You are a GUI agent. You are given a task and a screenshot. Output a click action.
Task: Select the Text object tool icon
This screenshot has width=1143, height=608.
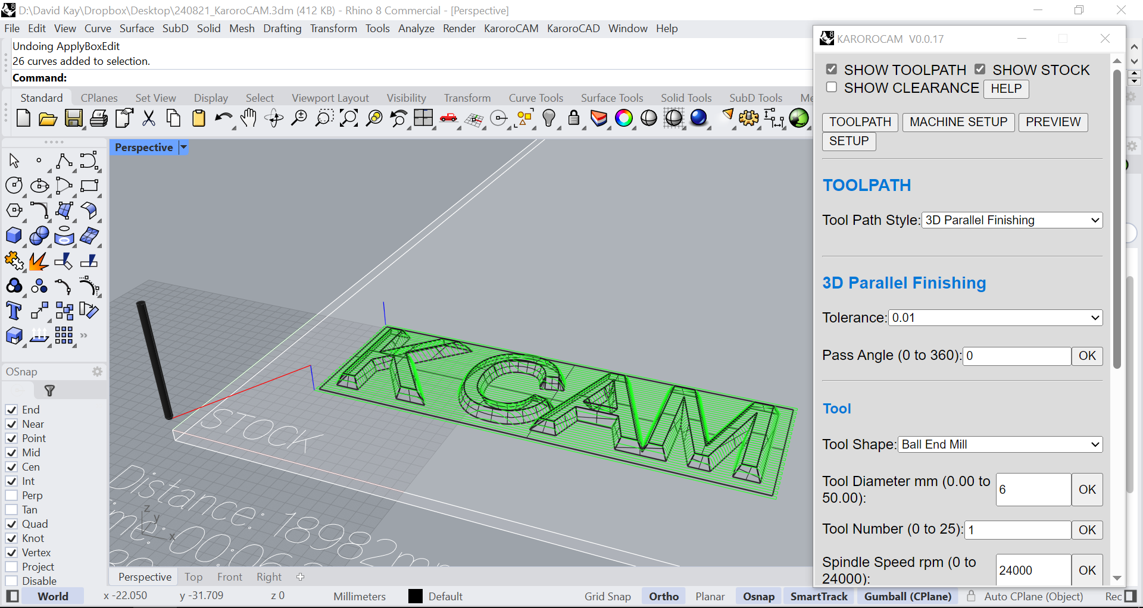tap(14, 311)
